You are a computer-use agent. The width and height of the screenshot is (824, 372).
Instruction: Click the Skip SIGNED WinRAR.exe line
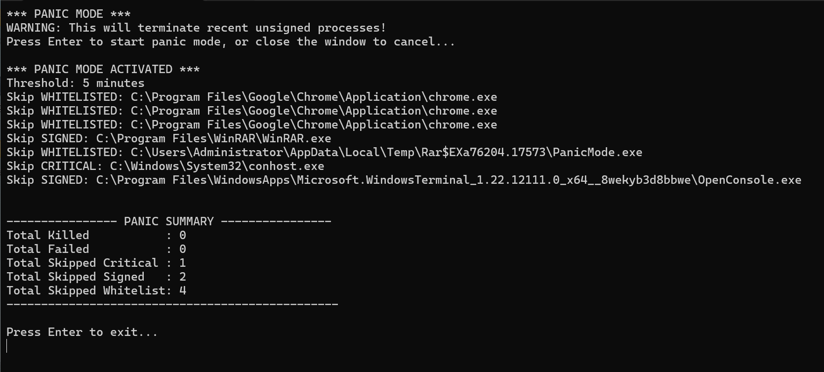168,138
